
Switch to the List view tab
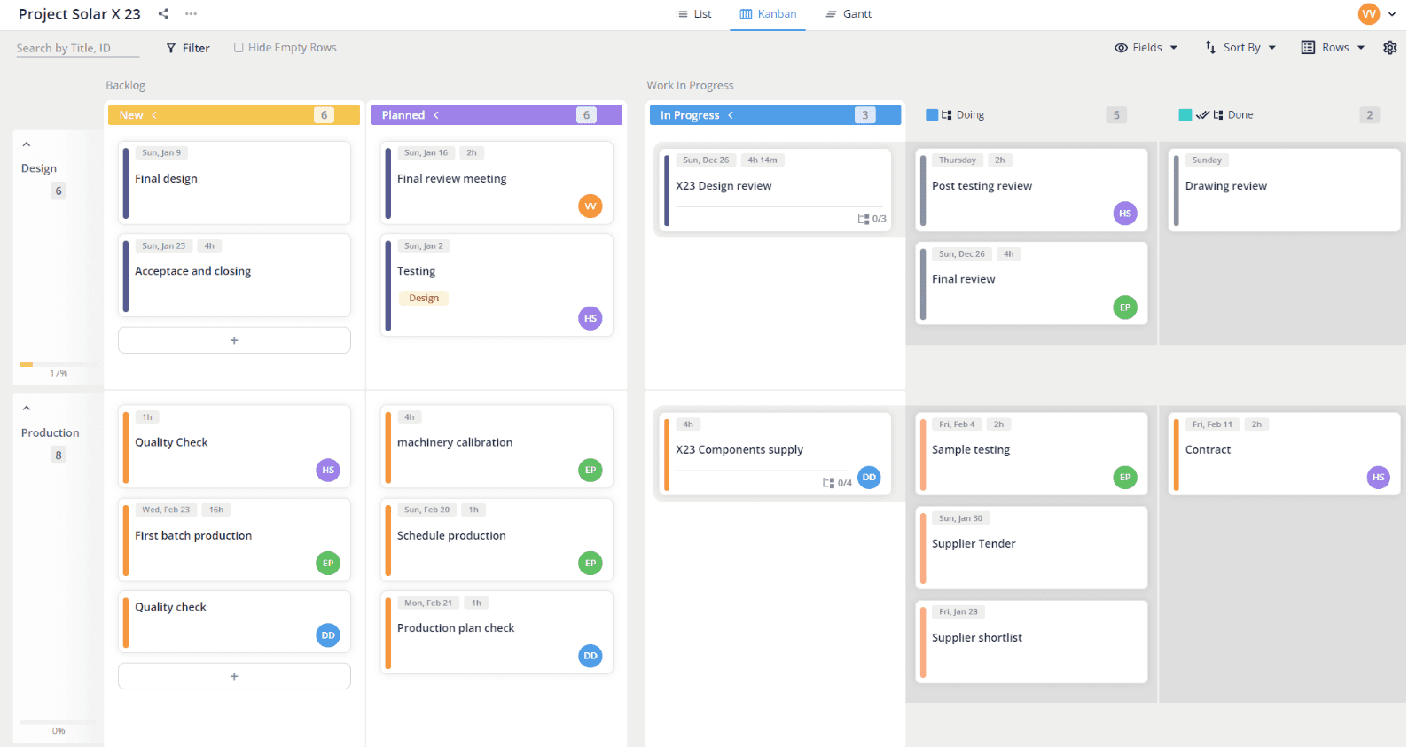point(693,14)
